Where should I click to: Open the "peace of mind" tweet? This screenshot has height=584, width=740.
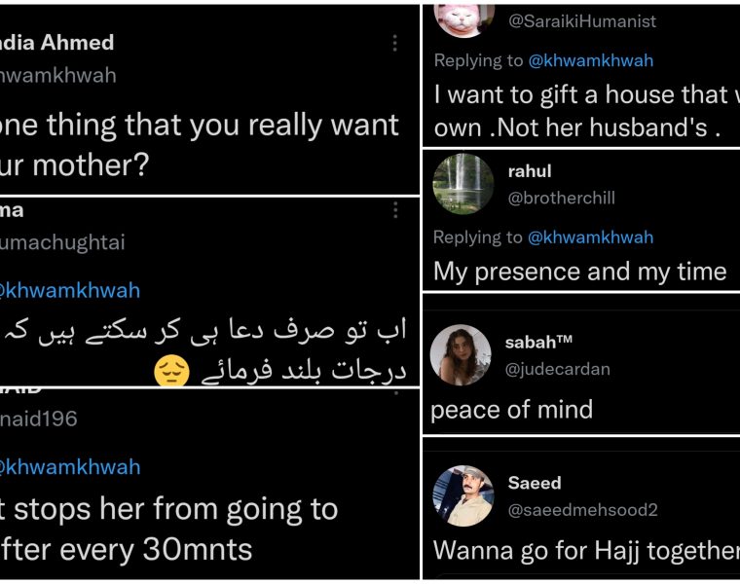pos(512,410)
